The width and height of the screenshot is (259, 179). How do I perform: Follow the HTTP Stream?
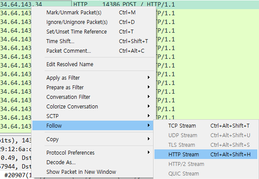click(206, 154)
